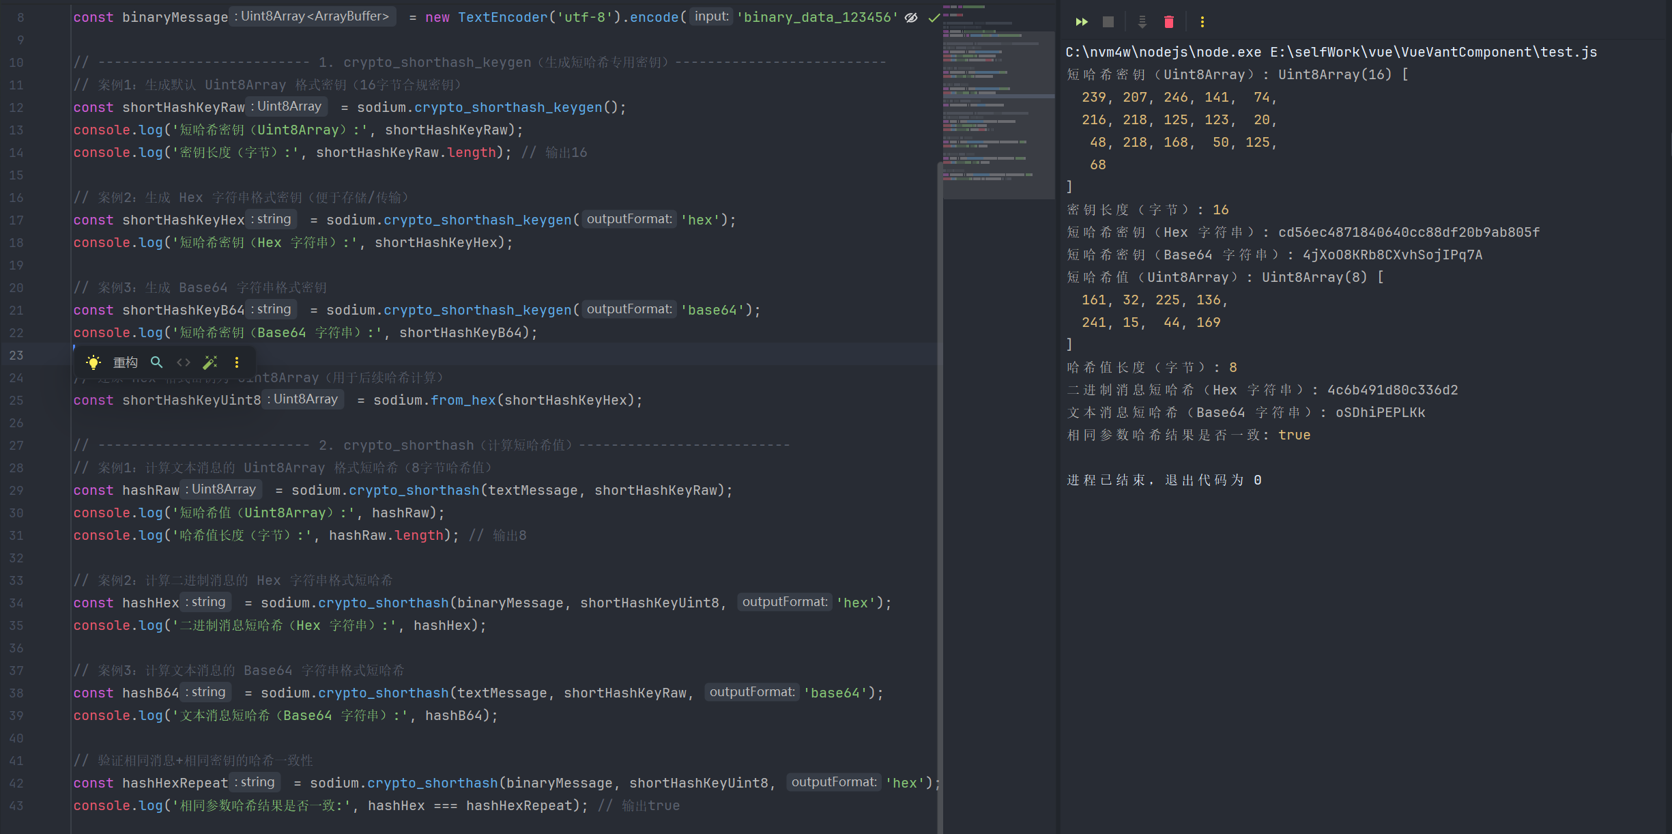Click green magic wand icon

210,362
